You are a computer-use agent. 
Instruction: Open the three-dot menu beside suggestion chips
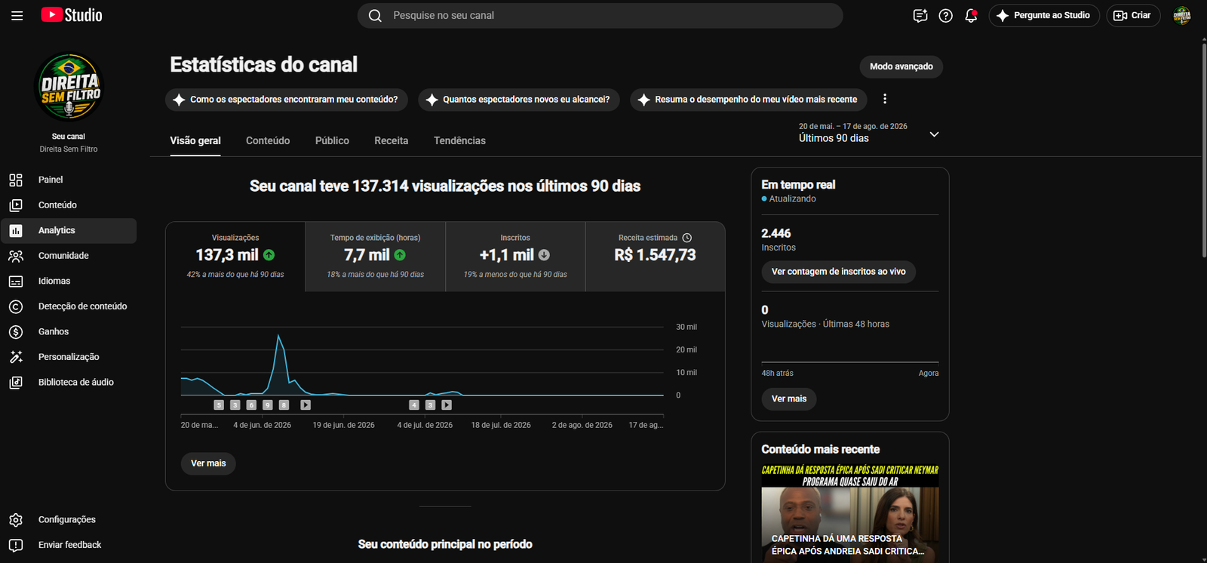point(885,99)
